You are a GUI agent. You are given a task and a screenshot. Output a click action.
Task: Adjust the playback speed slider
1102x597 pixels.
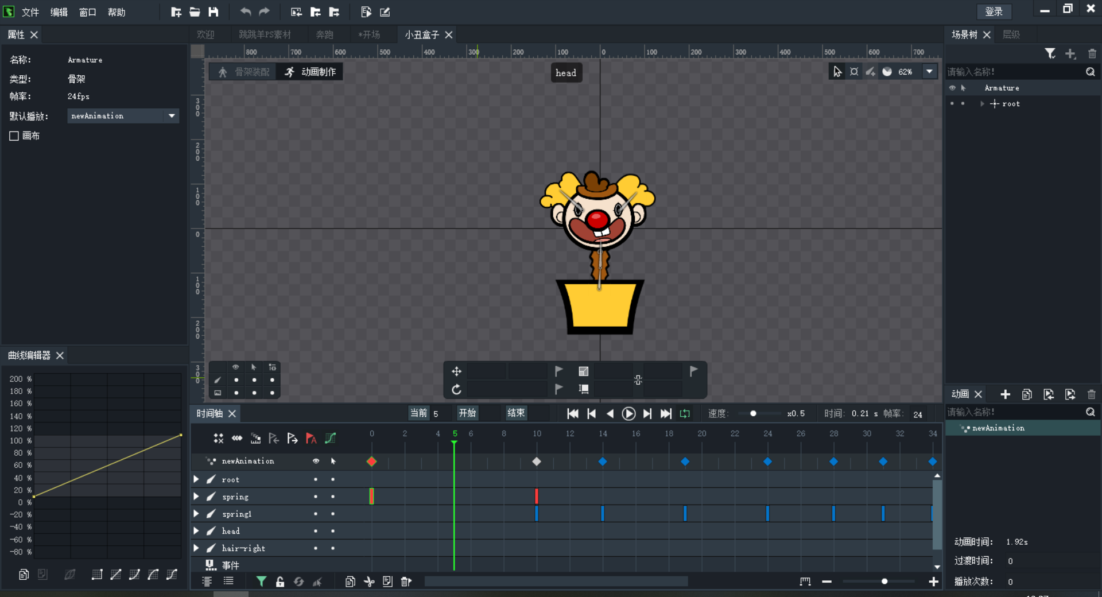[x=753, y=413]
